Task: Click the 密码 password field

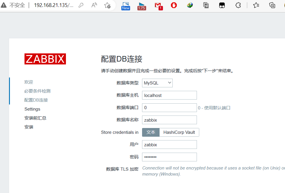Action: coord(169,157)
